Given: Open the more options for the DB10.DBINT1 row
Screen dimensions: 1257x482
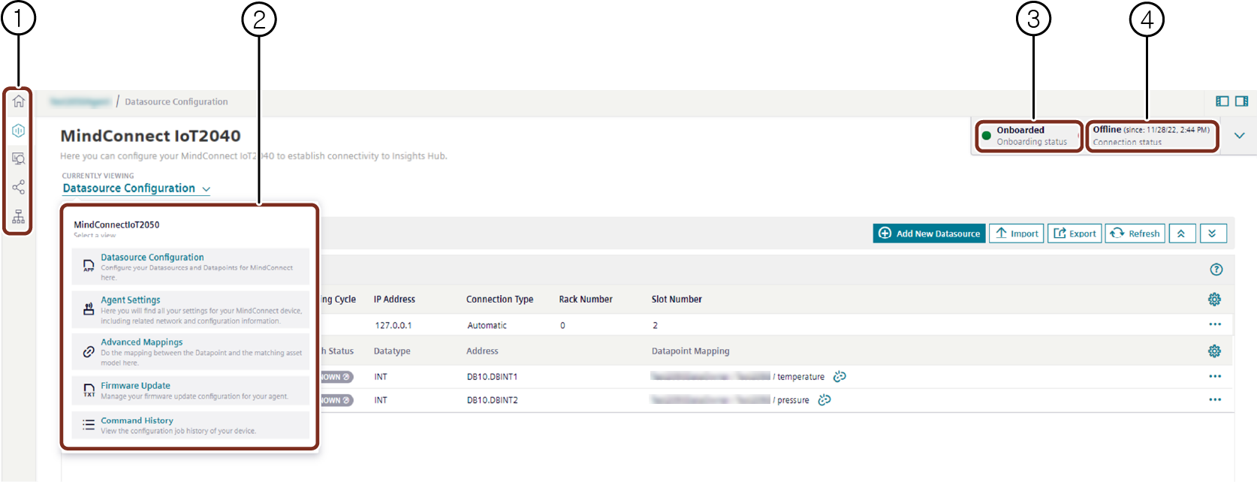Looking at the screenshot, I should point(1215,376).
